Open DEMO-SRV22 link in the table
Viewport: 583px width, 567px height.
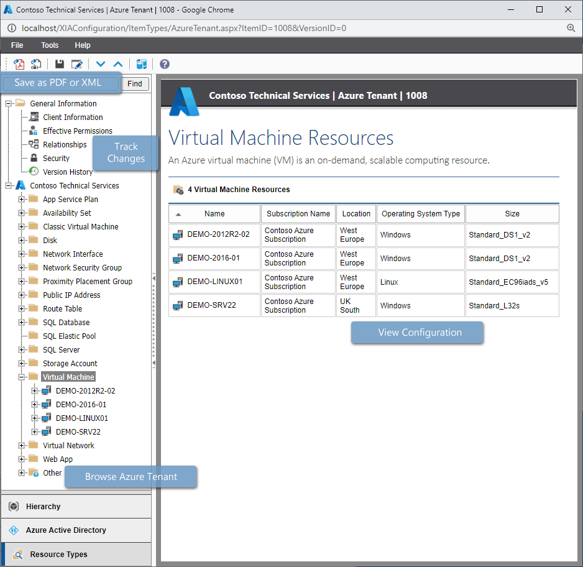point(211,305)
